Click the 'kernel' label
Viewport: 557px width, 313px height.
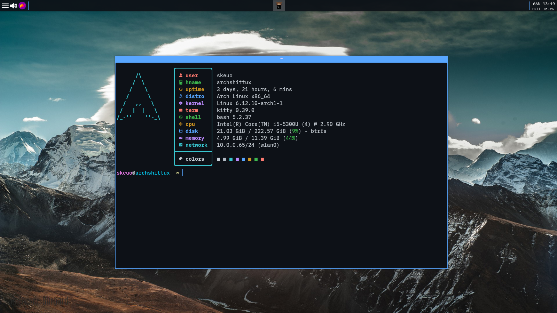[x=195, y=103]
